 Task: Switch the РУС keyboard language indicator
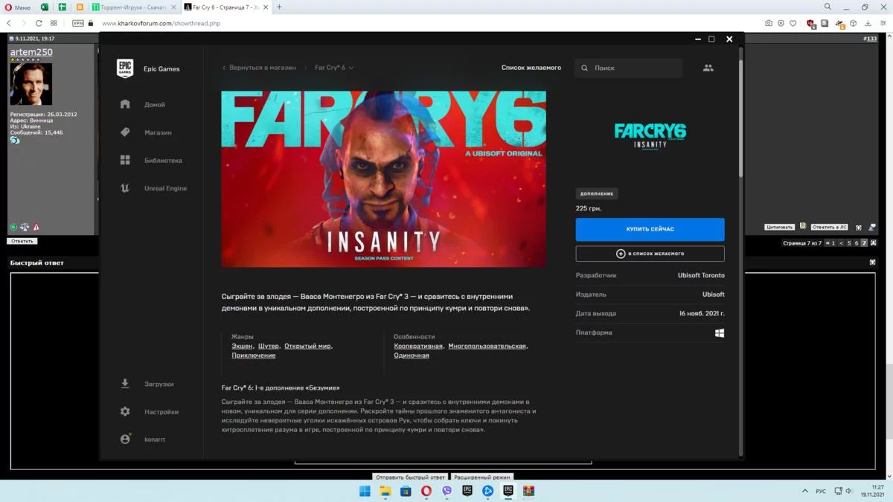click(821, 491)
